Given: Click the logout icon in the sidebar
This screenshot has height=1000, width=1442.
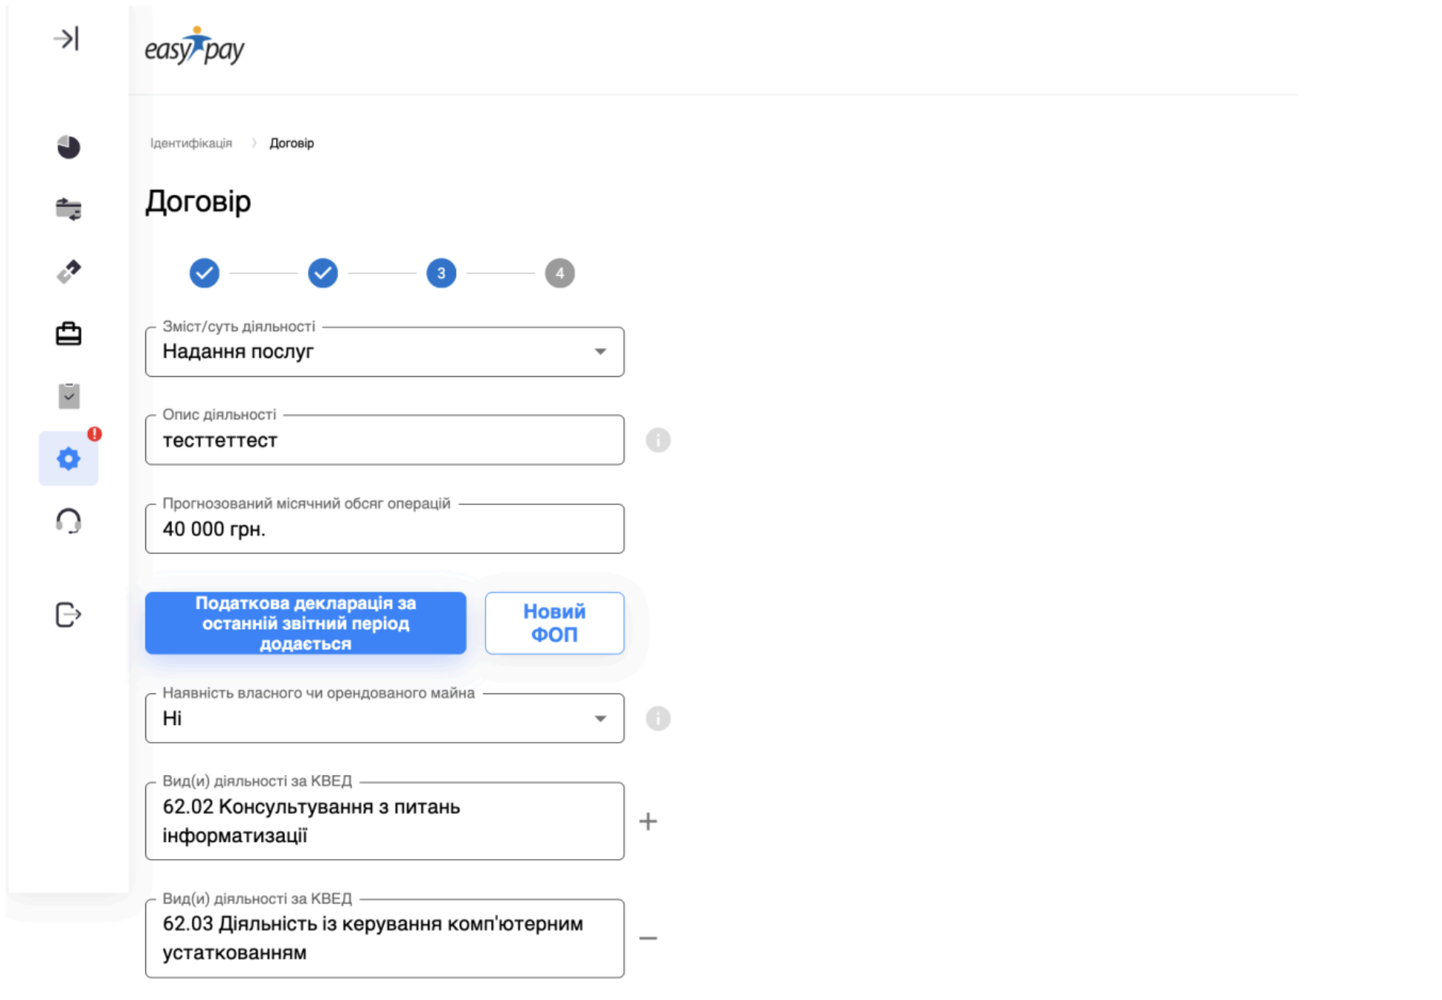Looking at the screenshot, I should [69, 614].
